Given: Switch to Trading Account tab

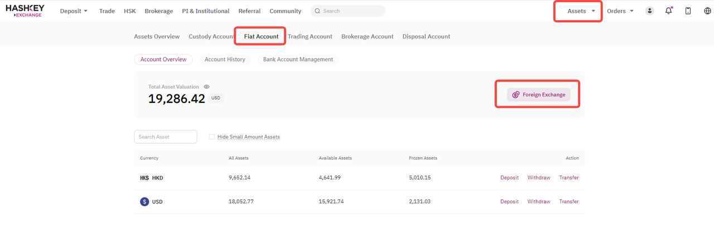Looking at the screenshot, I should coord(310,37).
